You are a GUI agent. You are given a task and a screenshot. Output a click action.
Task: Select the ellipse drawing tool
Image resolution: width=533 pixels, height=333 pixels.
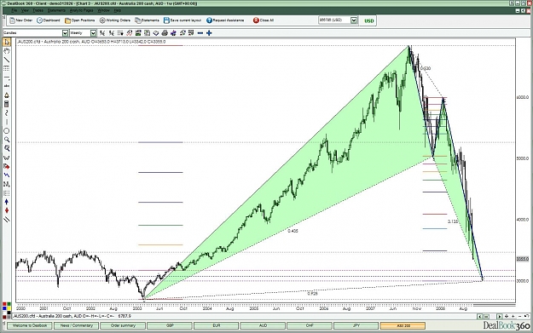point(7,130)
